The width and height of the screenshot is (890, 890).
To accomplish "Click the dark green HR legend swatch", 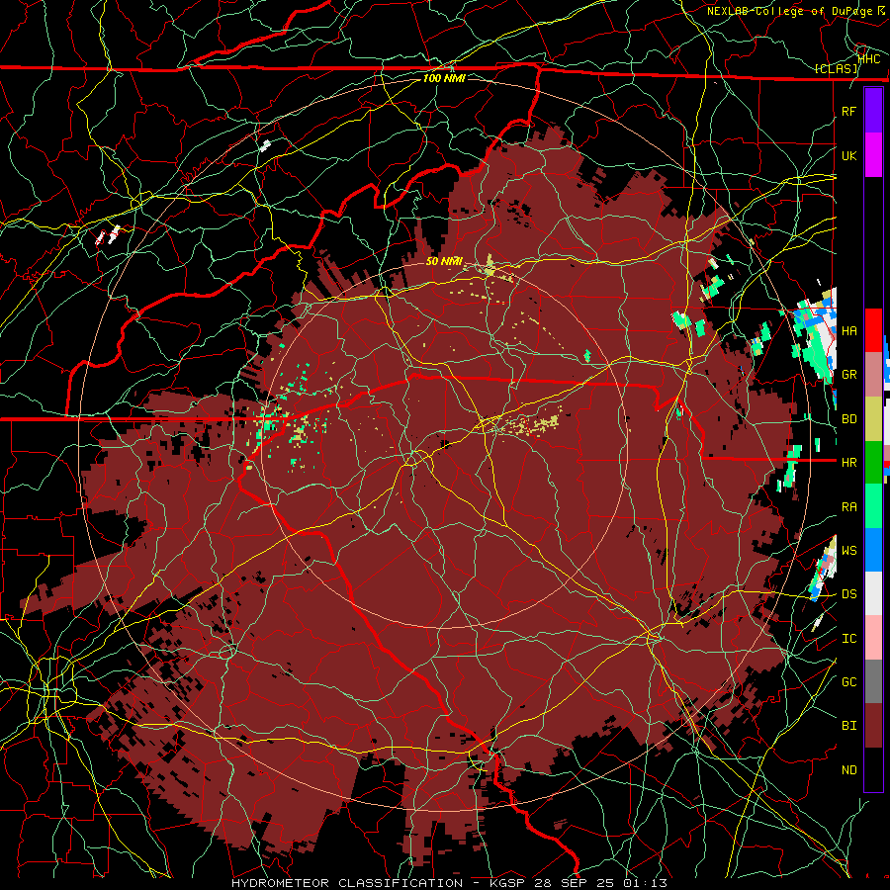I will (x=873, y=463).
